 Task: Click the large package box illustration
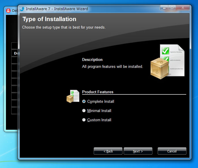167,62
